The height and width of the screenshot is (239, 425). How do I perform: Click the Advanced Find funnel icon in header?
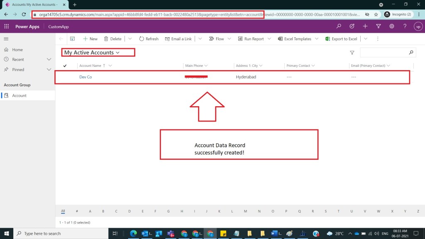[x=378, y=27]
